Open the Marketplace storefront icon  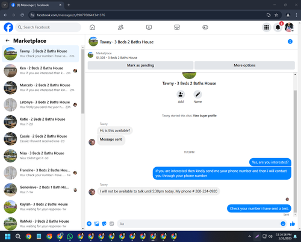point(177,27)
